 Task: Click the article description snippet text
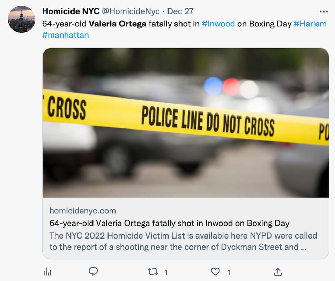click(x=183, y=241)
